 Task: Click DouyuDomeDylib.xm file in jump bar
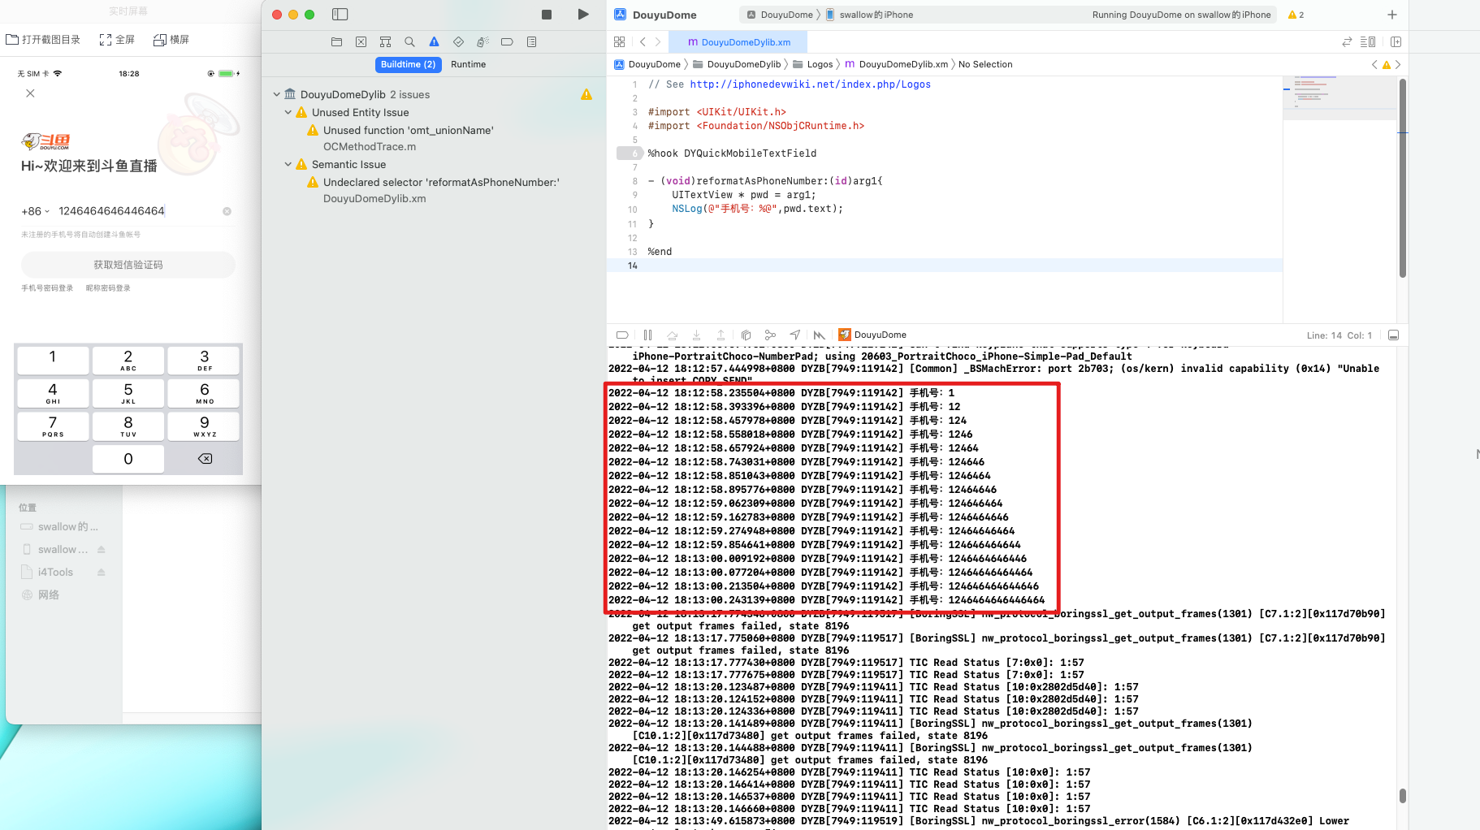[x=897, y=64]
